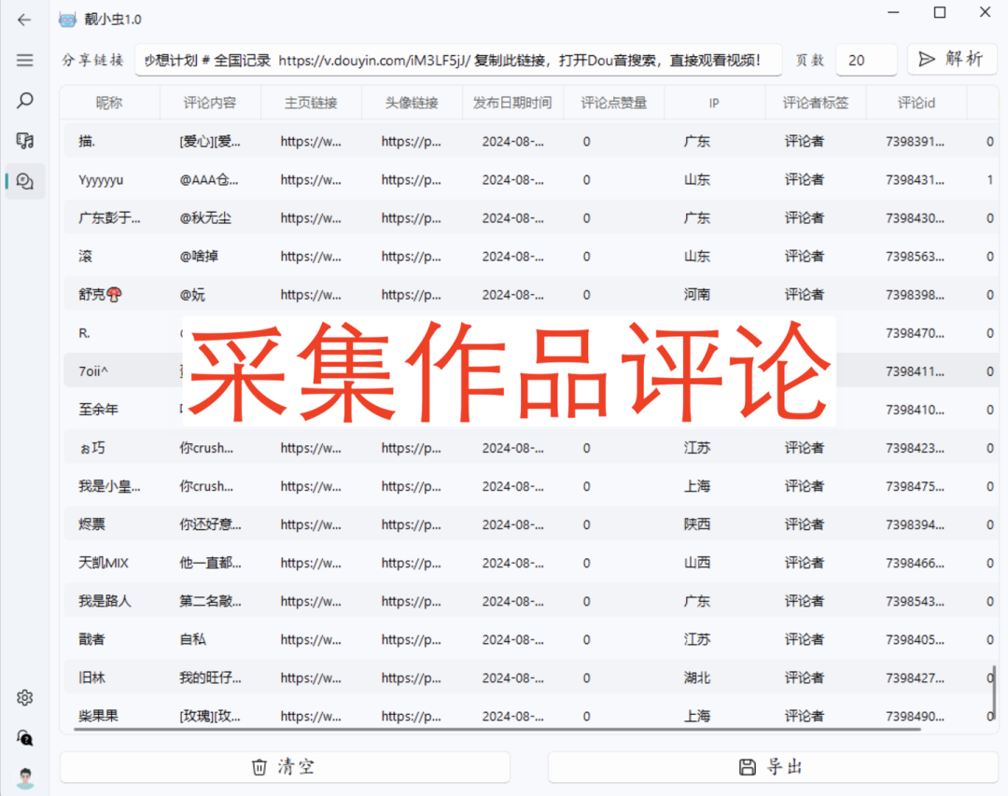Select the 昵称 column header
1008x796 pixels.
109,103
